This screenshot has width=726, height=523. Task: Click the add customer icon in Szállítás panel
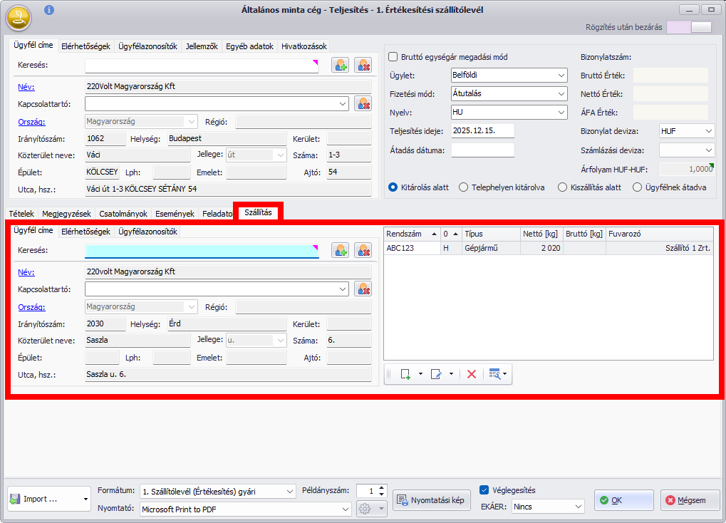pyautogui.click(x=340, y=250)
